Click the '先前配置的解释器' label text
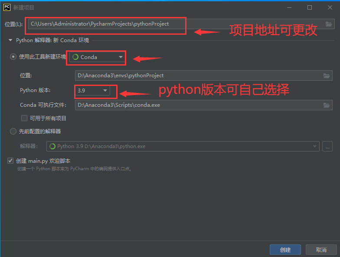This screenshot has width=340, height=257. click(40, 131)
